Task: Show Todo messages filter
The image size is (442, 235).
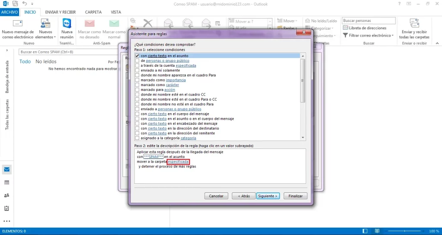Action: click(25, 62)
